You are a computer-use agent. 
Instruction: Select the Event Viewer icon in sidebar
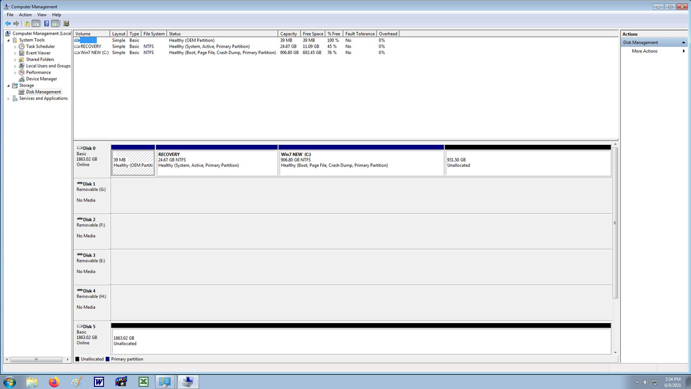[x=22, y=52]
